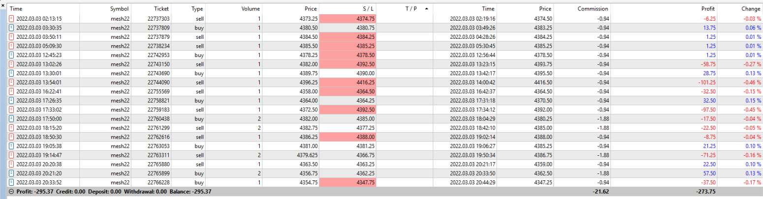Click the buy icon for ticket 22737809

(x=12, y=28)
